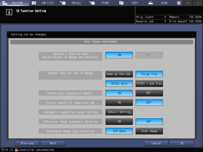Choose RU702 + Sub Tray option

[149, 83]
